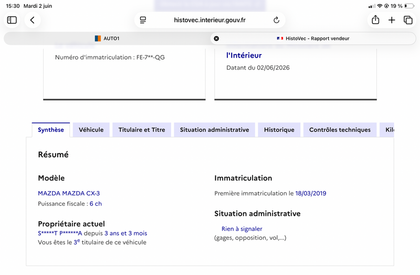Screen dimensions: 420x275
Task: Open the Synthèse tab
Action: pos(51,130)
